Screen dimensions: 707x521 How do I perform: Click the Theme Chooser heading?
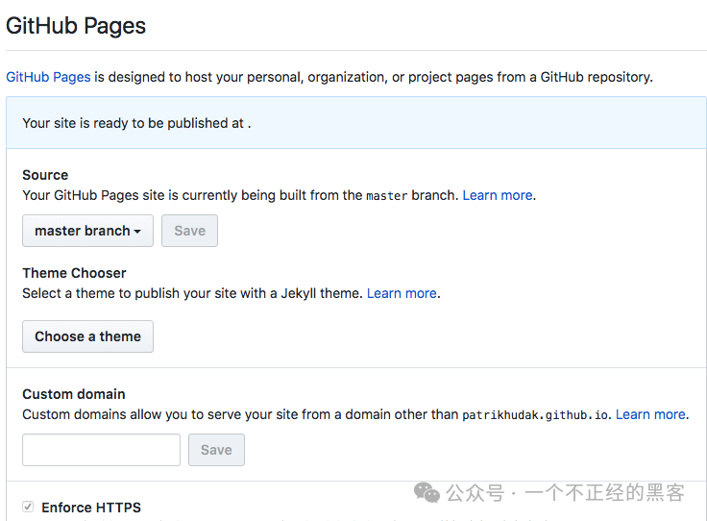[x=74, y=273]
